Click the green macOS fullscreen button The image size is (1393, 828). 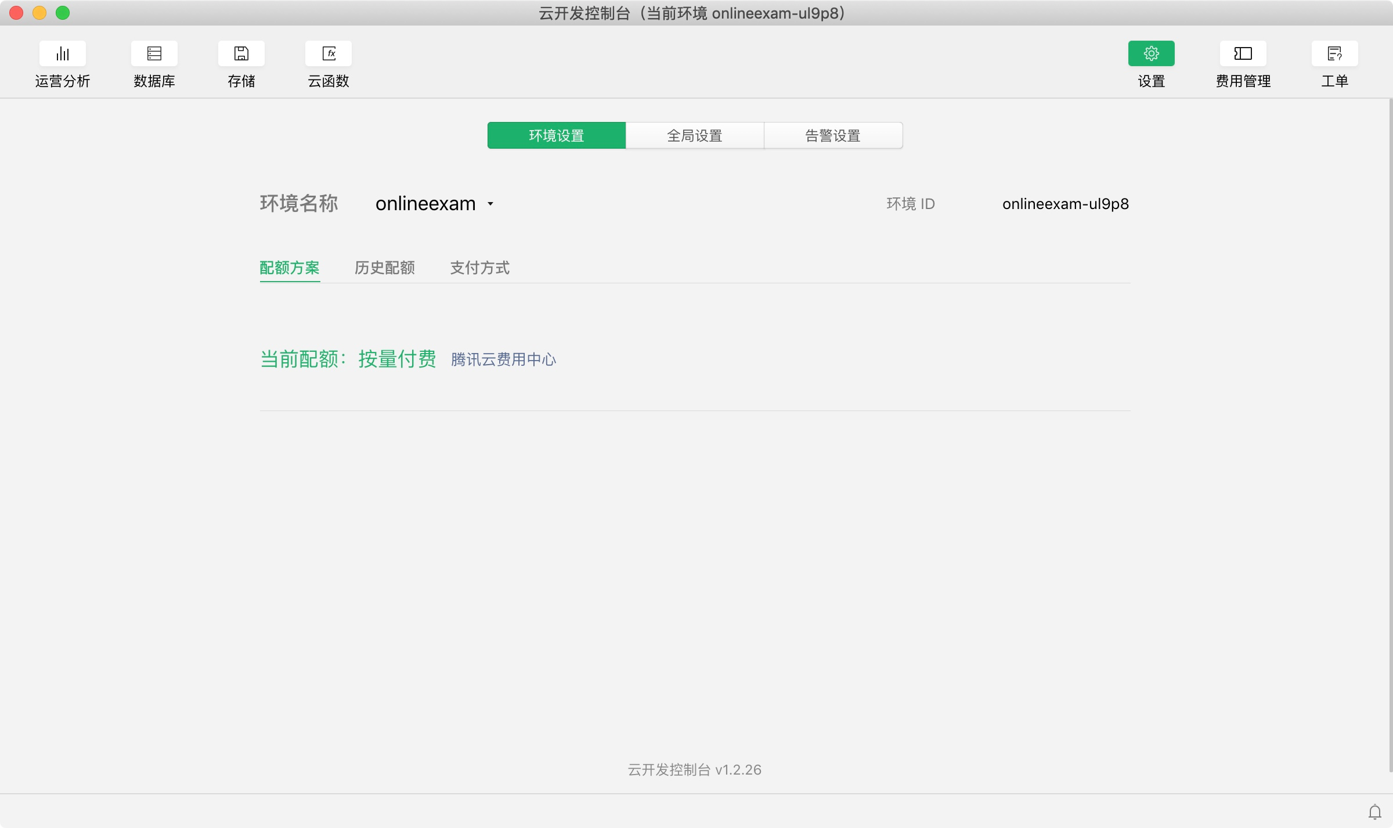pos(63,13)
